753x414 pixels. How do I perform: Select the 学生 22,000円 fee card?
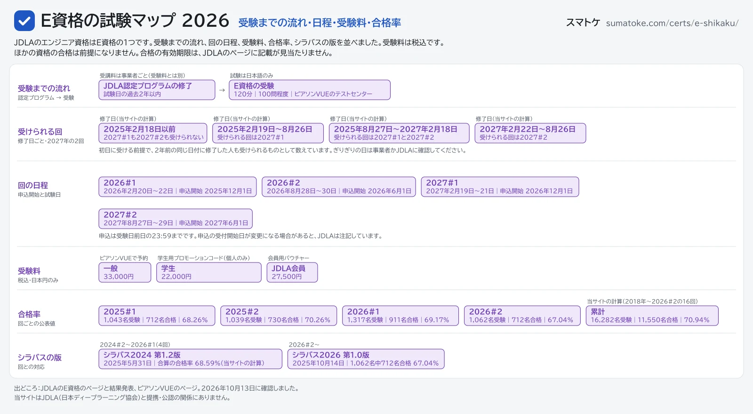coord(208,272)
